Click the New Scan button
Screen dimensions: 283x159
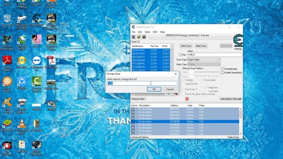(x=186, y=46)
